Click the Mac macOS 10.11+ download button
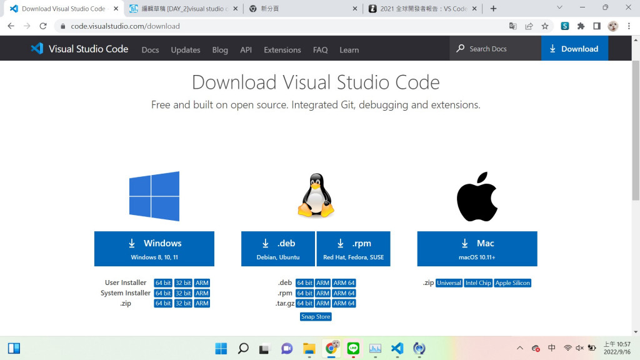Viewport: 640px width, 360px height. (477, 249)
